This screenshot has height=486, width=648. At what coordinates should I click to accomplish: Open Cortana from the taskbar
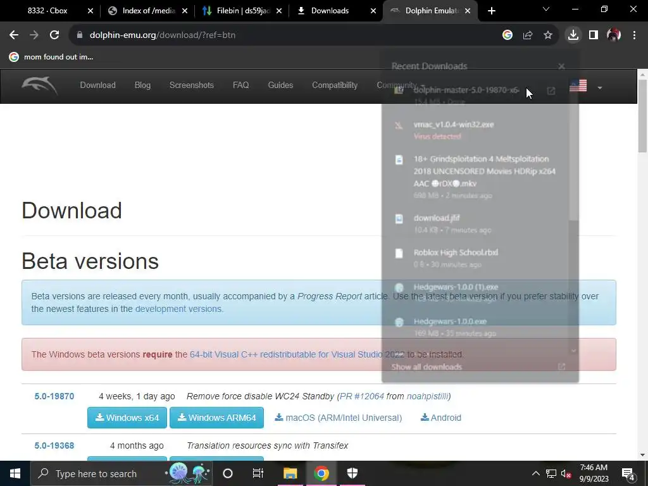(x=228, y=473)
